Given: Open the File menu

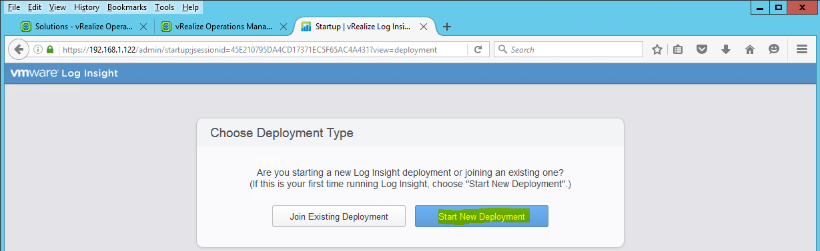Looking at the screenshot, I should (x=14, y=7).
